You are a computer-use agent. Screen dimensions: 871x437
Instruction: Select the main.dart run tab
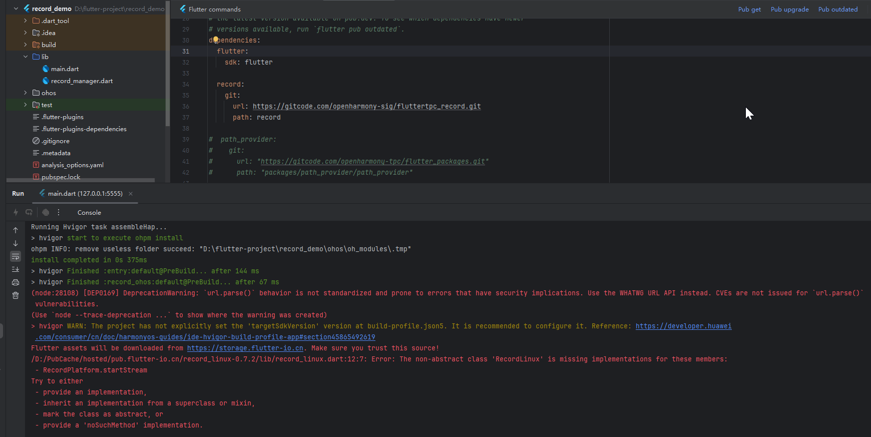click(x=85, y=194)
